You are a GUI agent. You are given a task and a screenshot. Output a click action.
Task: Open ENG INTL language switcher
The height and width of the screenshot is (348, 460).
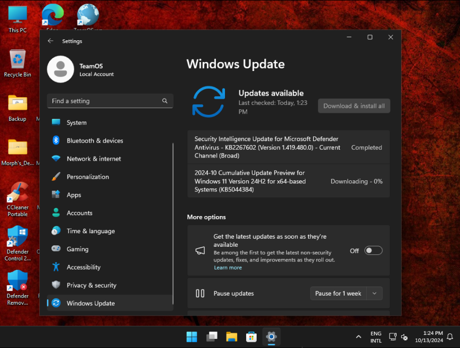(375, 337)
